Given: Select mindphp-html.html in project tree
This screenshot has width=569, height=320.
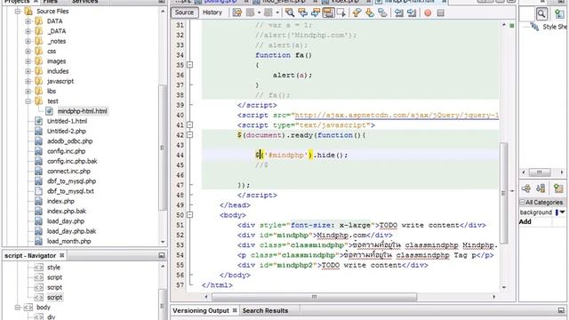Looking at the screenshot, I should [x=82, y=111].
